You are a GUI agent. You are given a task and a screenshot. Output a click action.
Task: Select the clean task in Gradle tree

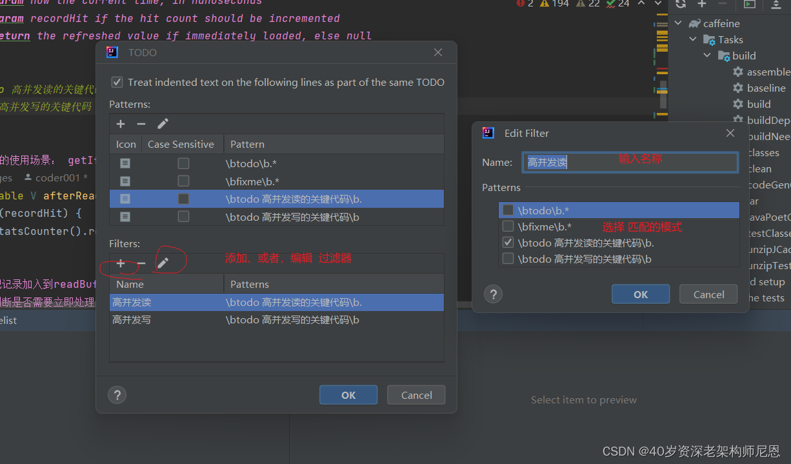pos(759,168)
